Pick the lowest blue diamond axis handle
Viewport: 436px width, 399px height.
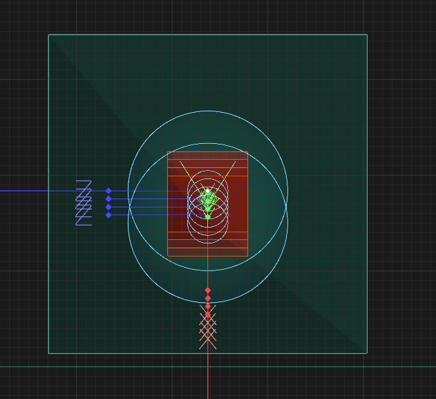(x=108, y=215)
